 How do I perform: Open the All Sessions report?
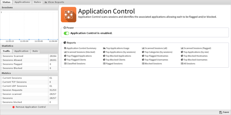189,63
